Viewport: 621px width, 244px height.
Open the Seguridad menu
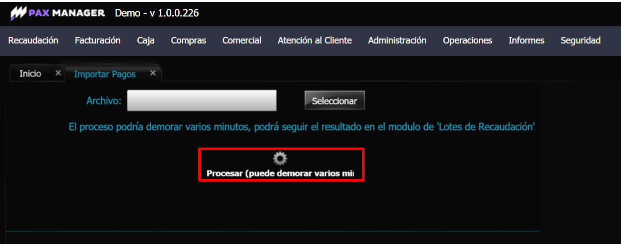click(x=580, y=40)
